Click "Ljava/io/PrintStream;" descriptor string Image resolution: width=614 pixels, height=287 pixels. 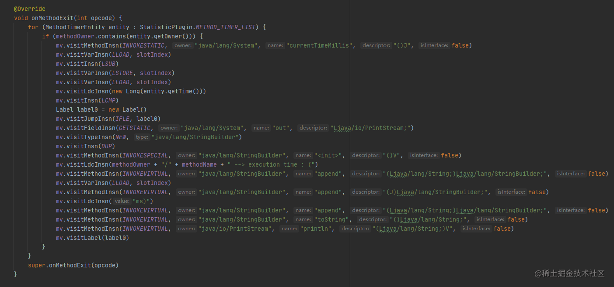(371, 128)
